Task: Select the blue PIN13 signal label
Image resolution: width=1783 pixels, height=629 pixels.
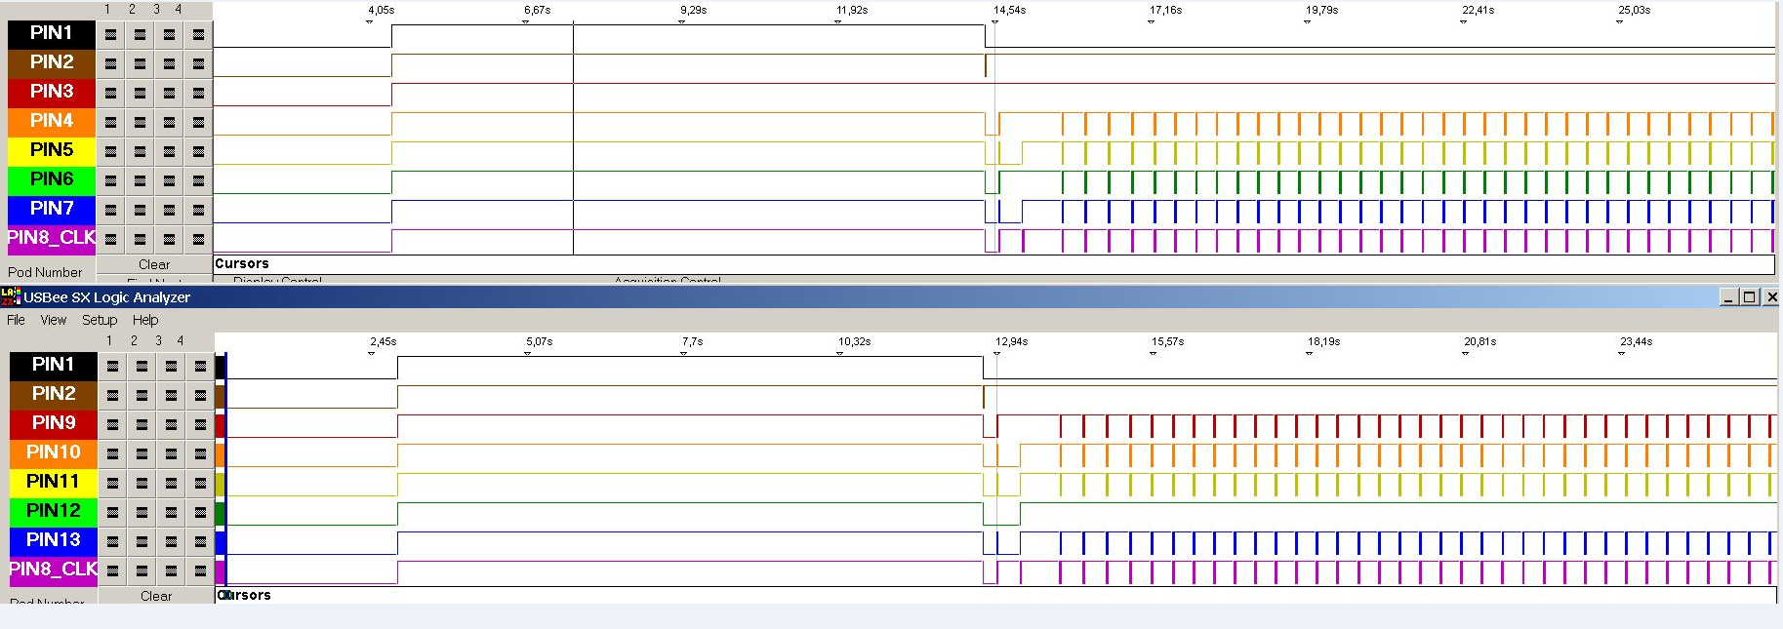Action: (54, 540)
